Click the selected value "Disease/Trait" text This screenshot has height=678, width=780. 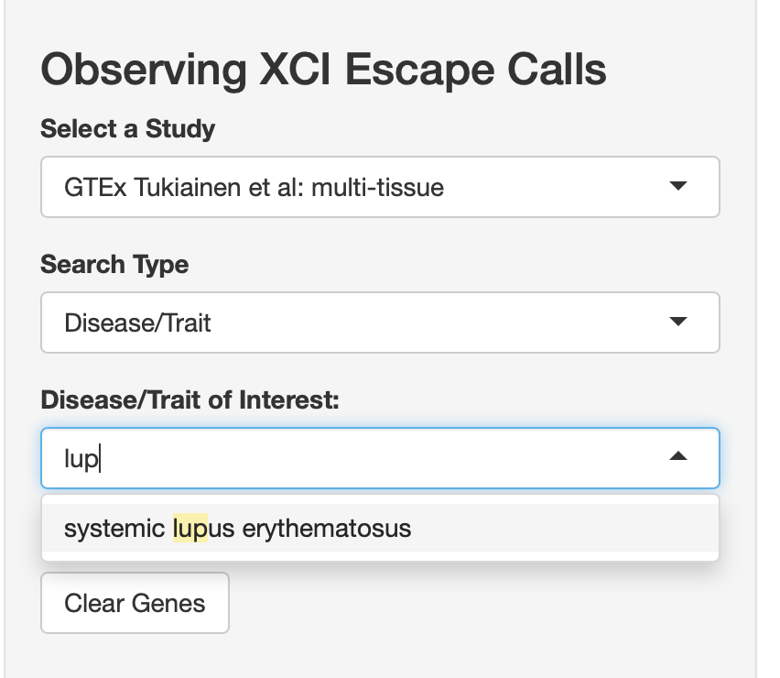137,323
